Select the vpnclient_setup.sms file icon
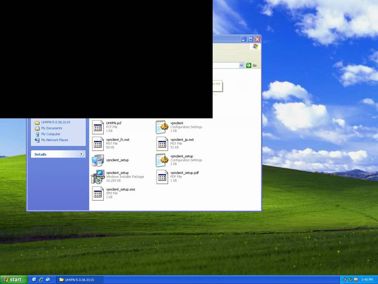The image size is (378, 284). [98, 193]
